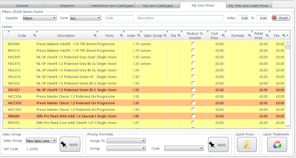The height and width of the screenshot is (158, 296).
Task: Tick Reduce To Voucher for NSCP05
Action: (x=193, y=57)
